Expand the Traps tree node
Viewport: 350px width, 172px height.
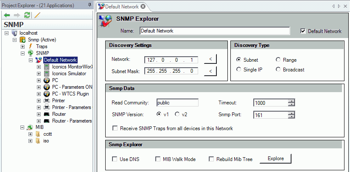click(23, 46)
